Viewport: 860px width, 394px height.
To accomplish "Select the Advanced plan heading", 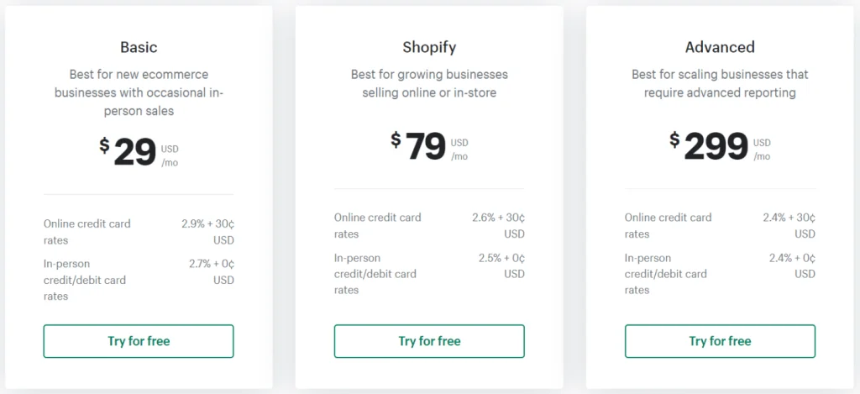I will point(720,47).
